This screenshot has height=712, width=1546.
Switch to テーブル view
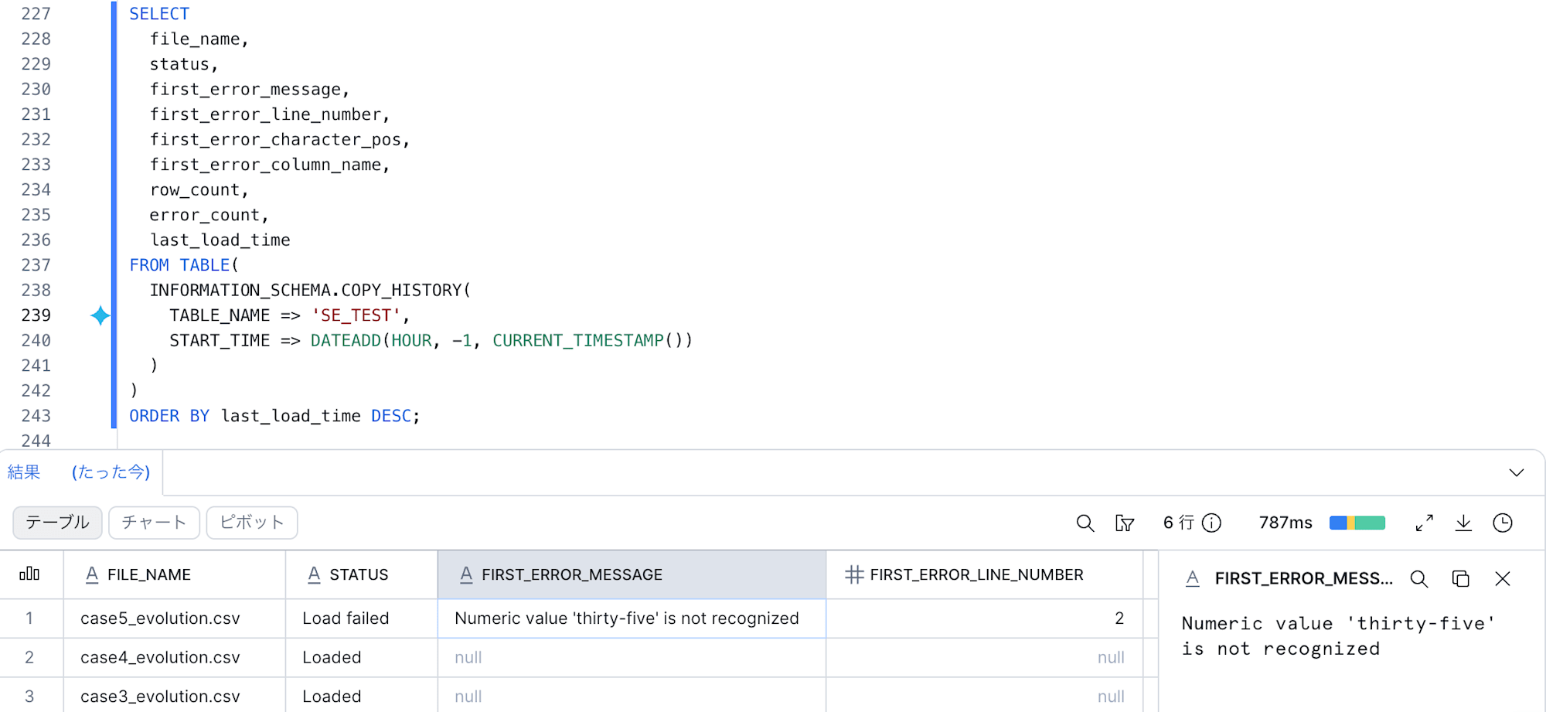[x=57, y=523]
